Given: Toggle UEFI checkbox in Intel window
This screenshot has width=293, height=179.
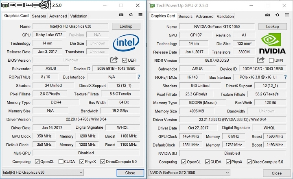Looking at the screenshot, I should pos(125,60).
